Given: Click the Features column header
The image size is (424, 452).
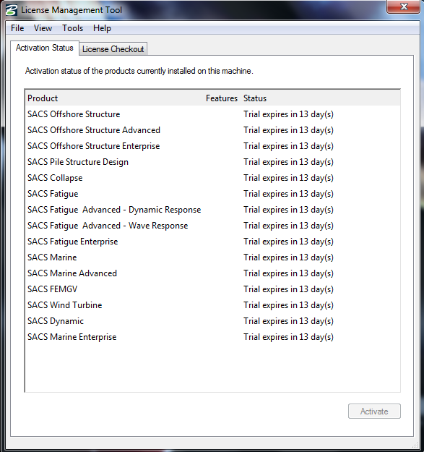Looking at the screenshot, I should pyautogui.click(x=222, y=98).
